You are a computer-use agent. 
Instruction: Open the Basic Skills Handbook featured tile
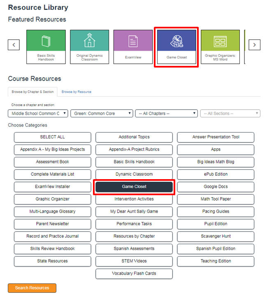click(46, 47)
